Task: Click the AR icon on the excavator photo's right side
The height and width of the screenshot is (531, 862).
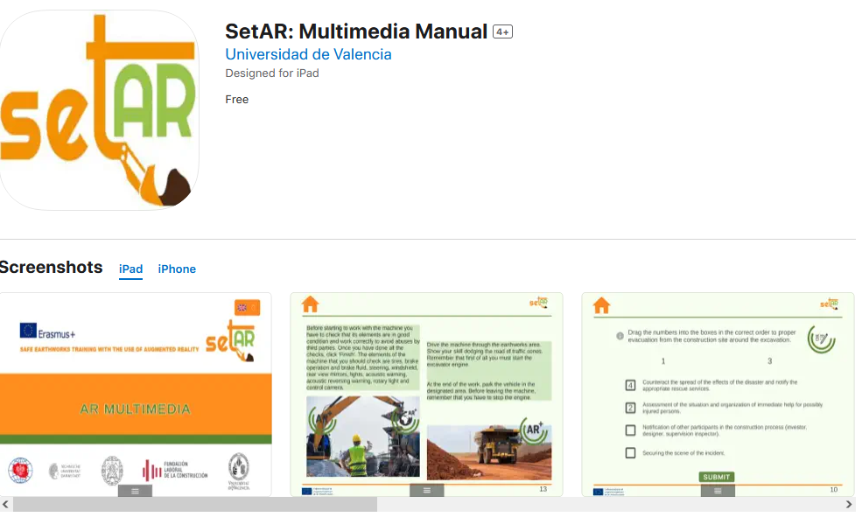Action: [406, 418]
